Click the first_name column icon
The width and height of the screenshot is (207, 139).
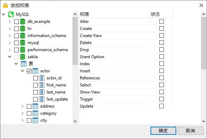coord(42,85)
